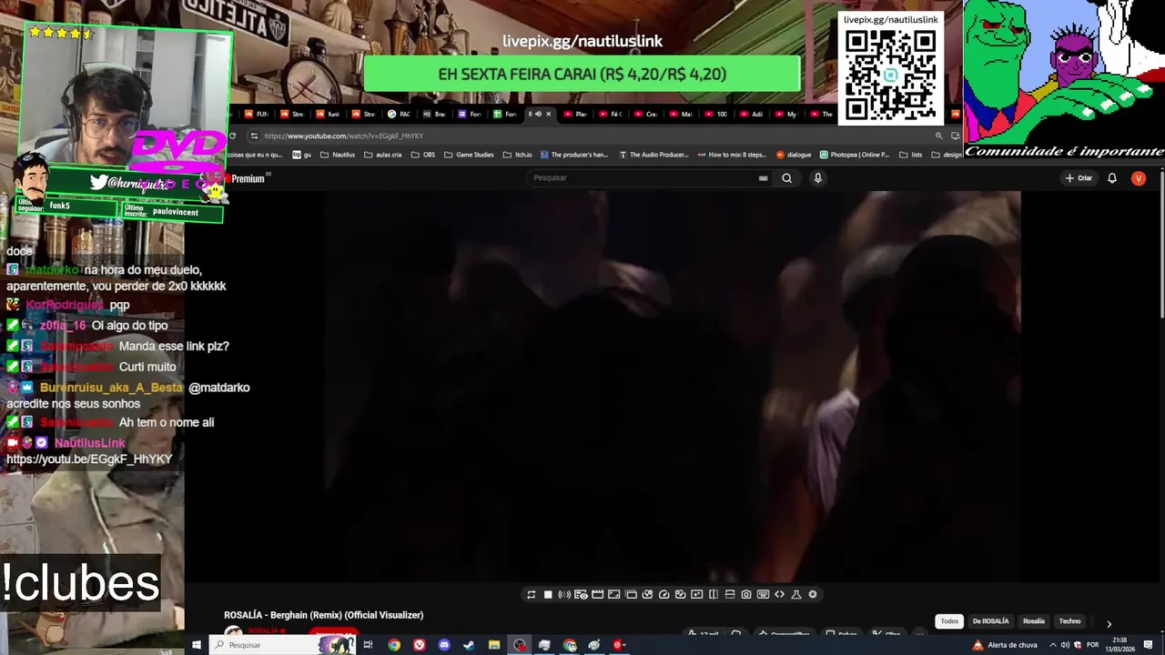Open the flask experimental features icon

click(x=796, y=594)
